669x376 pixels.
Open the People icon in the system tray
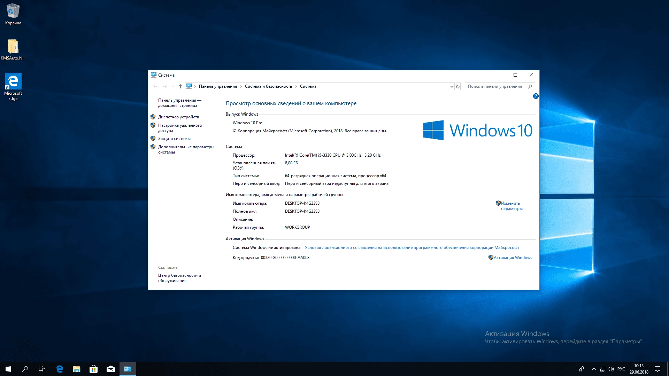[582, 369]
